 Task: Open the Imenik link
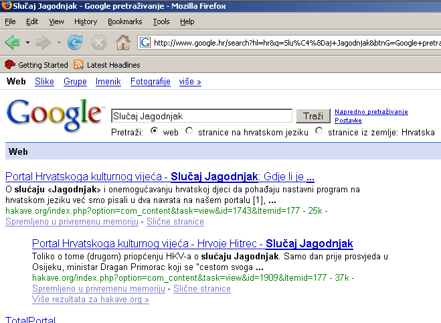pyautogui.click(x=108, y=81)
